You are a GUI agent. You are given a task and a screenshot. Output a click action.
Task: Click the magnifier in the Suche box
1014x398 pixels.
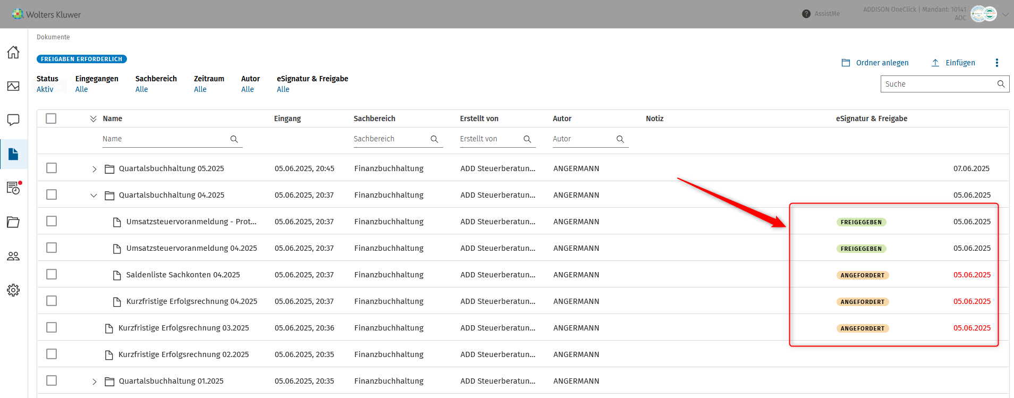click(x=1001, y=84)
